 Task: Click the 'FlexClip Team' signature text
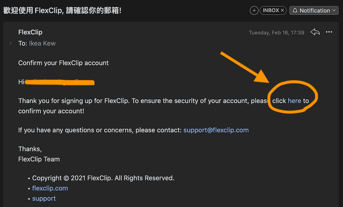point(39,159)
